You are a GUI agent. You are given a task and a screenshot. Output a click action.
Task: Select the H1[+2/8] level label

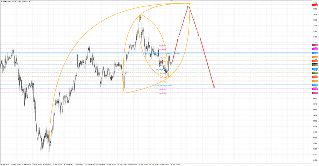click(x=163, y=46)
